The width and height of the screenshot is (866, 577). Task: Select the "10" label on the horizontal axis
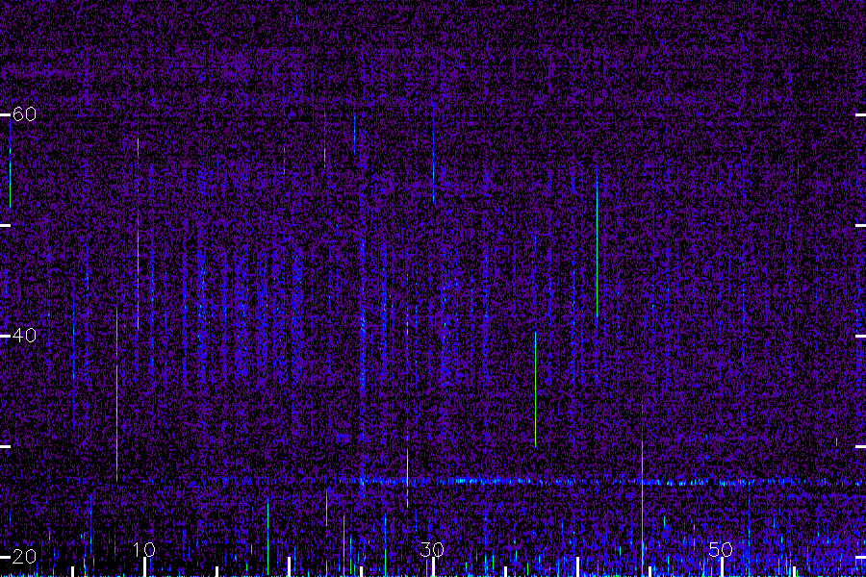pyautogui.click(x=144, y=549)
